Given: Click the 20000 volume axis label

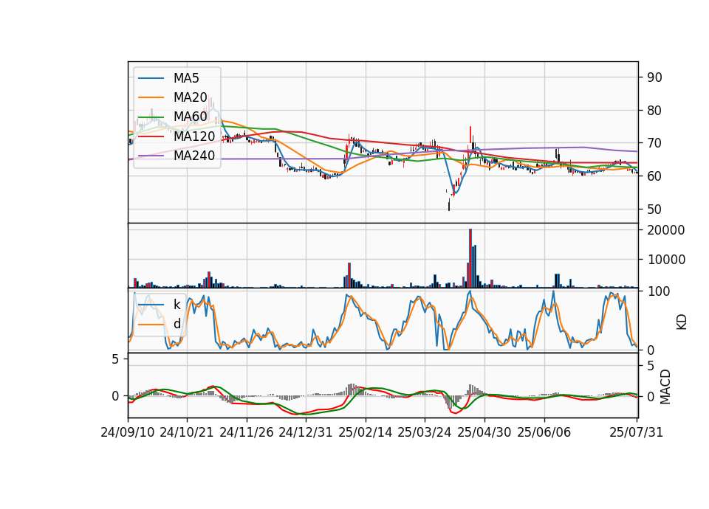Looking at the screenshot, I should pyautogui.click(x=666, y=230).
